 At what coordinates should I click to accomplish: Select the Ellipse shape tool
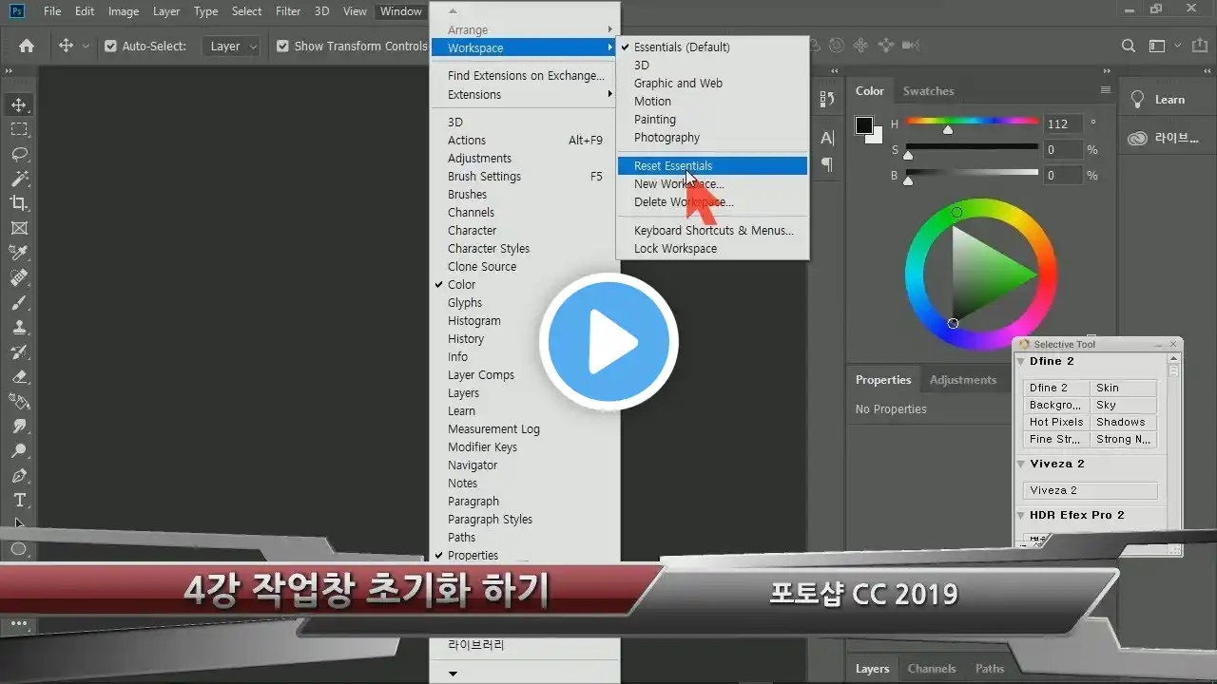(19, 549)
